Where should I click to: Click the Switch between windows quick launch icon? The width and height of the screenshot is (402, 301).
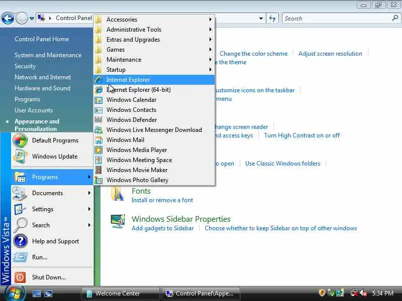48,293
